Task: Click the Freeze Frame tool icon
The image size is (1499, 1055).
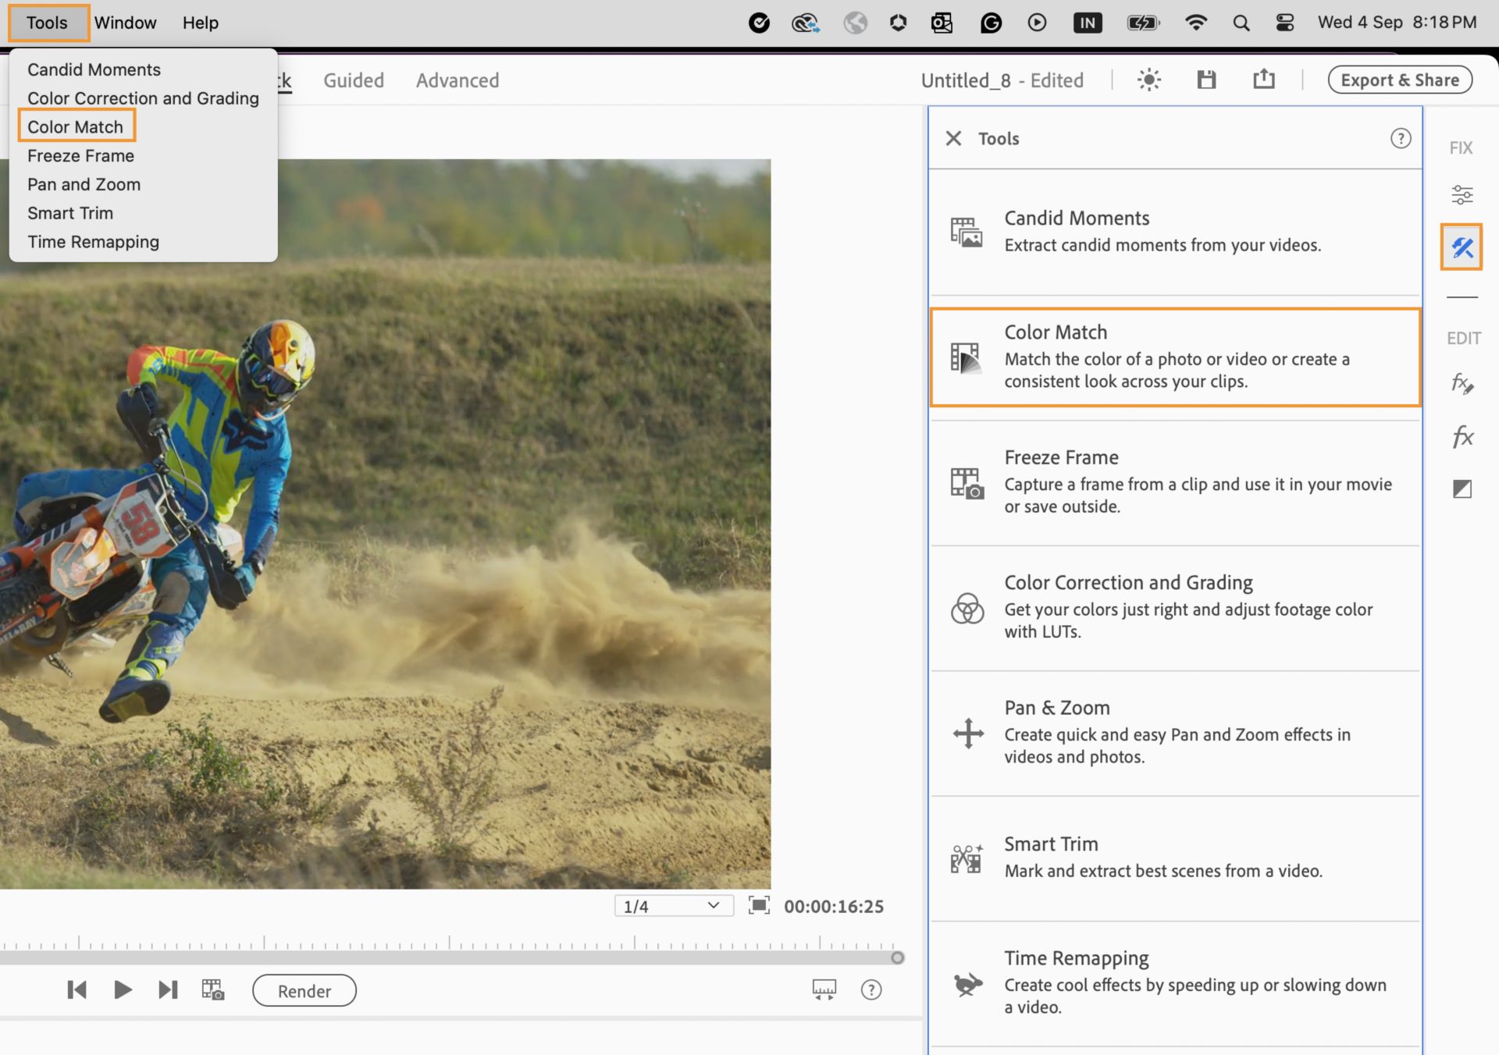Action: point(967,483)
